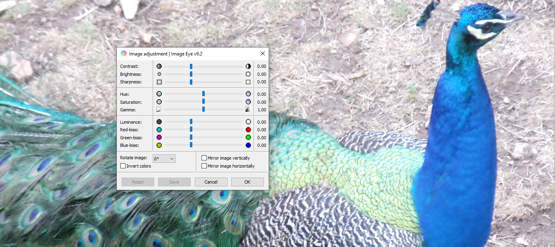Click the Blue-bias value 0.00

(262, 145)
